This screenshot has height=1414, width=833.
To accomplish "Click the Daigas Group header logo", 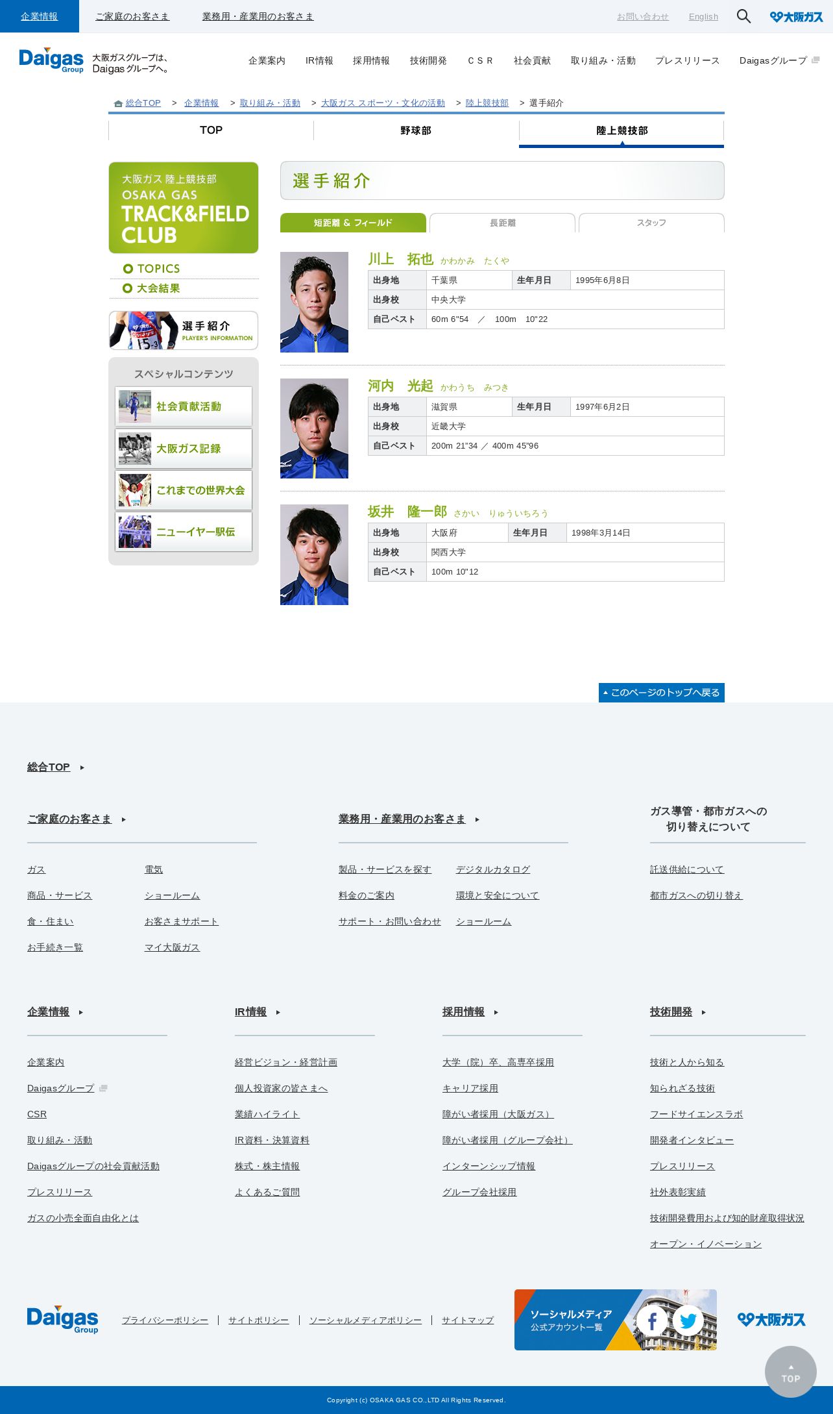I will tap(51, 60).
